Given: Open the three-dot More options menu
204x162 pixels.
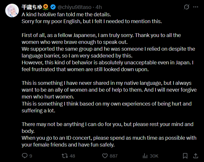Looking at the screenshot, I should point(196,7).
